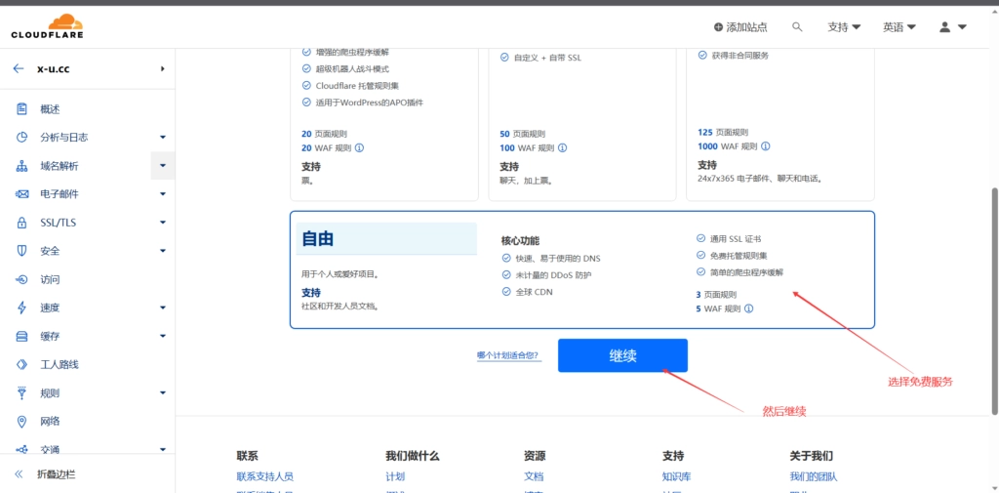Expand the 缓存 submenu arrow
Screen dimensions: 999x493
(163, 336)
